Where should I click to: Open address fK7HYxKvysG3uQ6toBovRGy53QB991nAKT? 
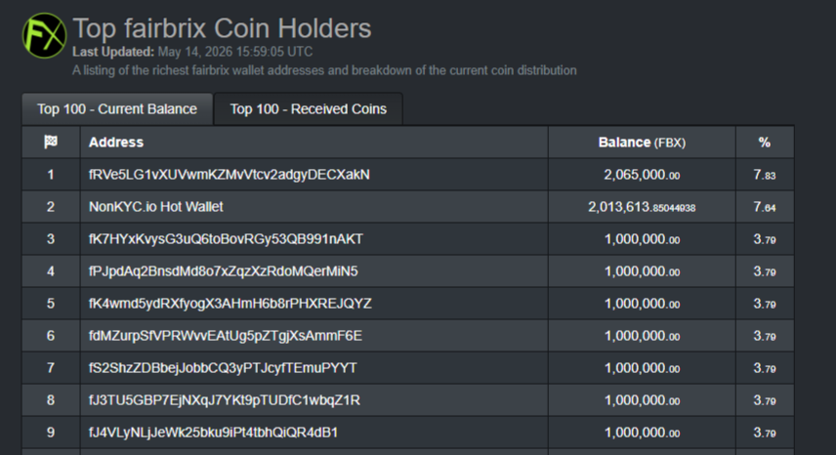click(226, 238)
